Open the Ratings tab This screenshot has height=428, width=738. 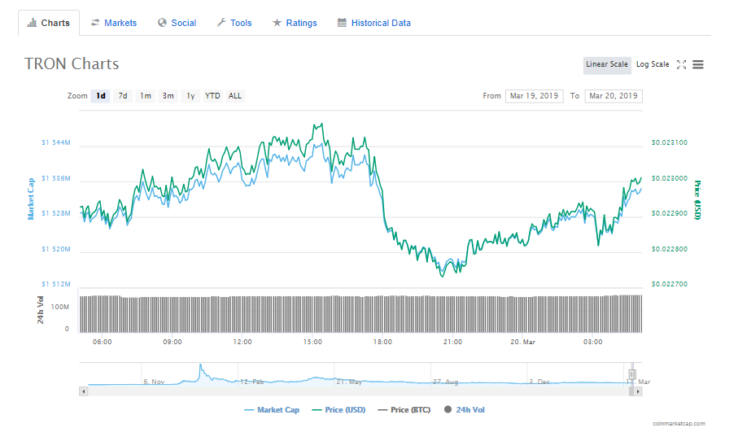[295, 23]
